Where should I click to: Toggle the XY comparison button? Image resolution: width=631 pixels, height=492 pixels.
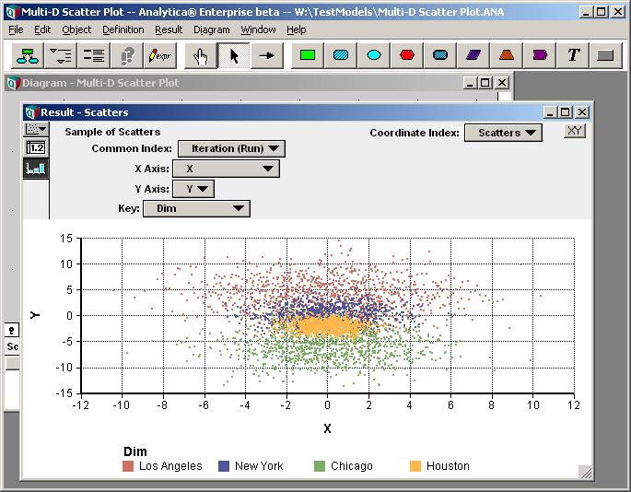574,131
